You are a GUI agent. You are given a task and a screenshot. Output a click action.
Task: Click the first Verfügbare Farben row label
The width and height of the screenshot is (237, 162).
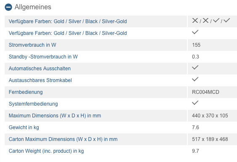(68, 21)
